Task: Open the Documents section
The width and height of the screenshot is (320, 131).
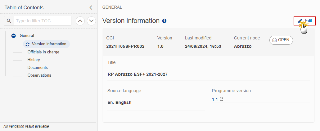Action: (x=38, y=68)
